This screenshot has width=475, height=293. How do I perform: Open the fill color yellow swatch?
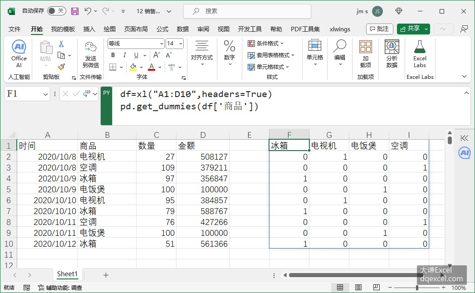pyautogui.click(x=132, y=67)
